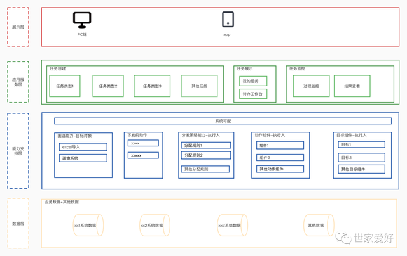Select the 任务类型1 box
Viewport: 407px width, 256px height.
65,86
